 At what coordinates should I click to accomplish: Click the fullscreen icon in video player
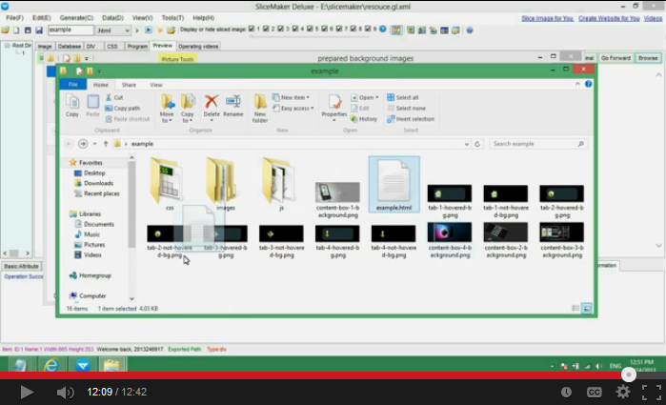coord(651,392)
